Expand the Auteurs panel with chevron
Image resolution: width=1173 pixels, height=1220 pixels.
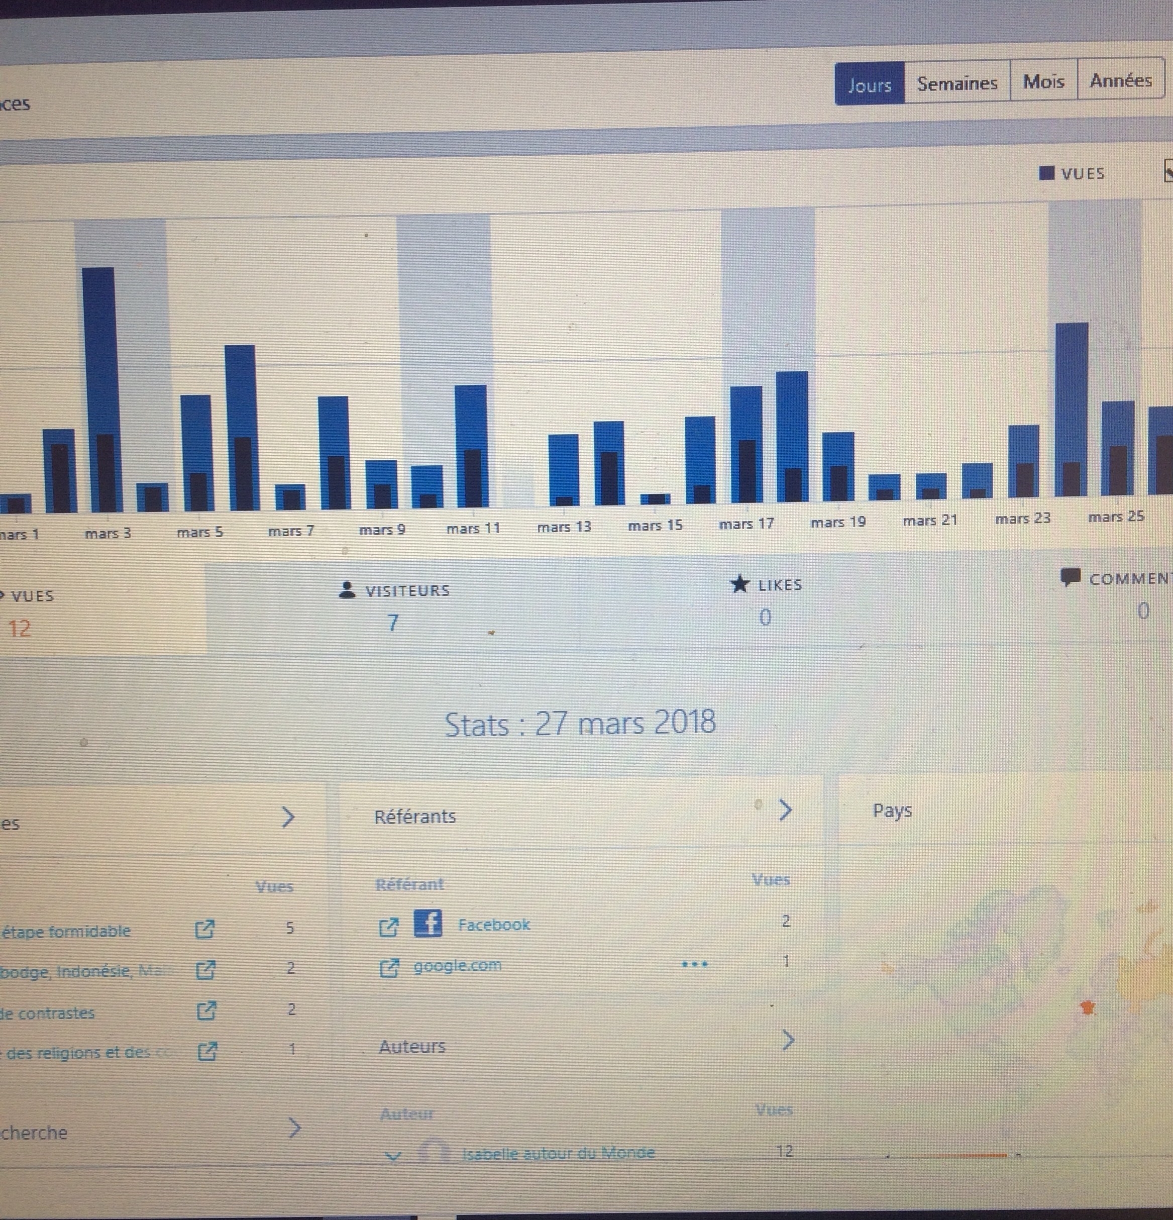[x=788, y=1040]
